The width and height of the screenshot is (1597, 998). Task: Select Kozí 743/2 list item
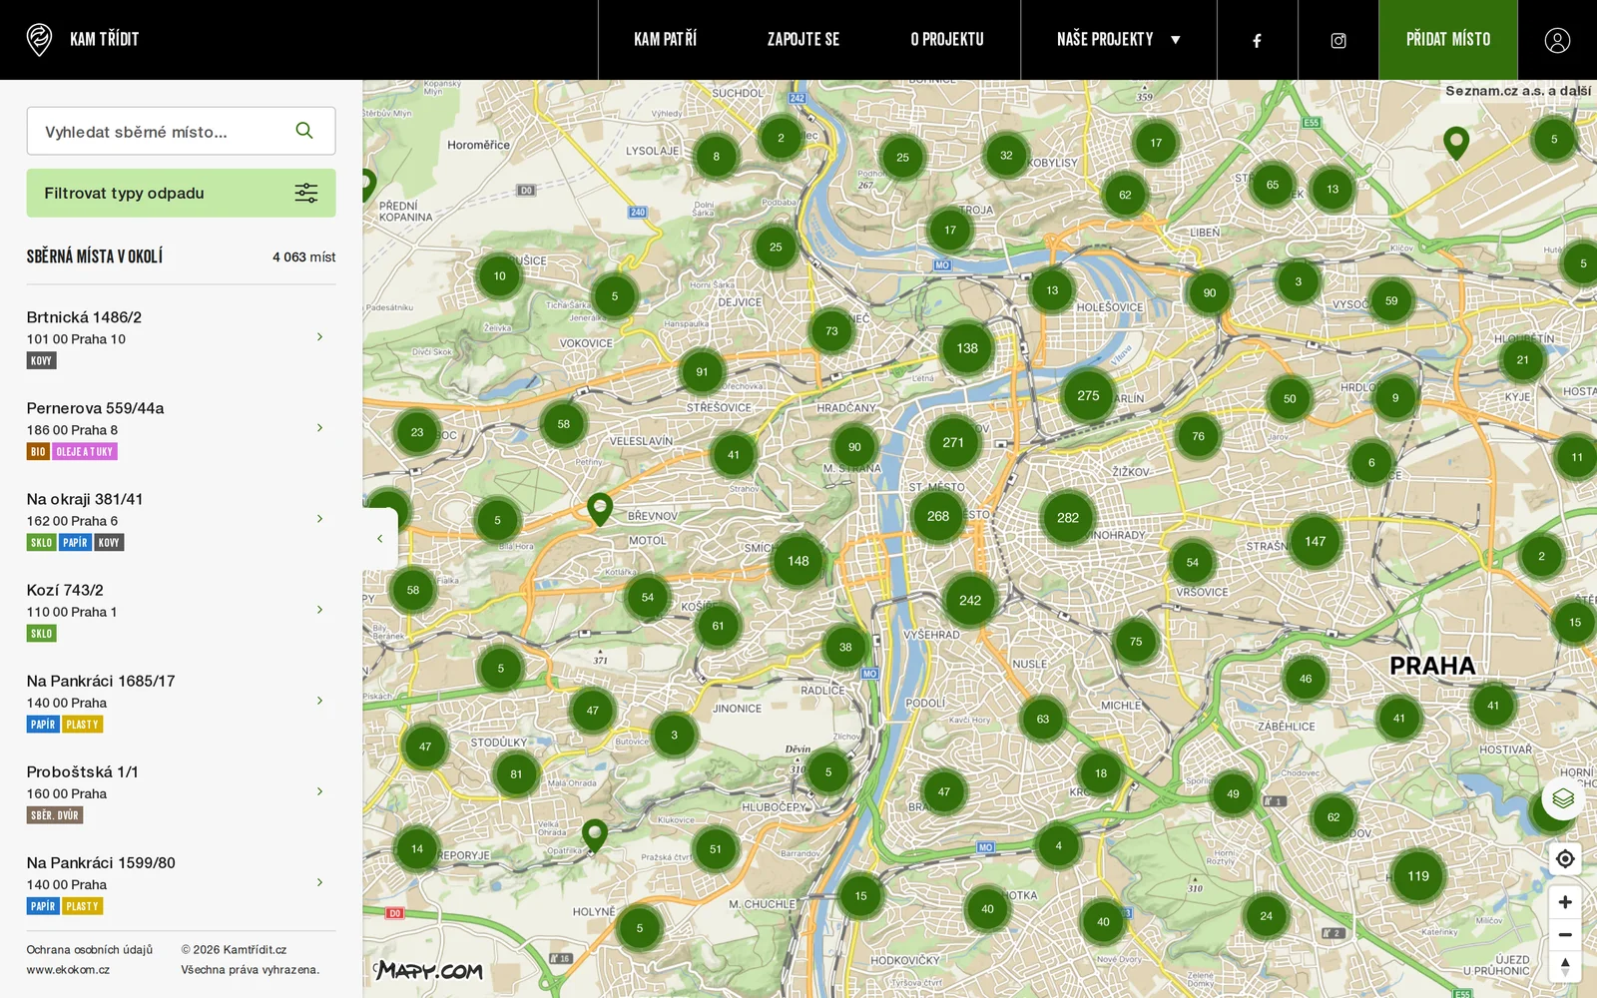pyautogui.click(x=181, y=611)
